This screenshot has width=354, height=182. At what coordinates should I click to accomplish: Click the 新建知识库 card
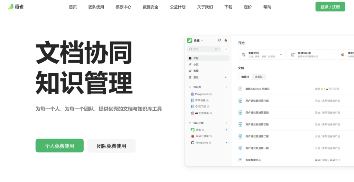coord(311,54)
